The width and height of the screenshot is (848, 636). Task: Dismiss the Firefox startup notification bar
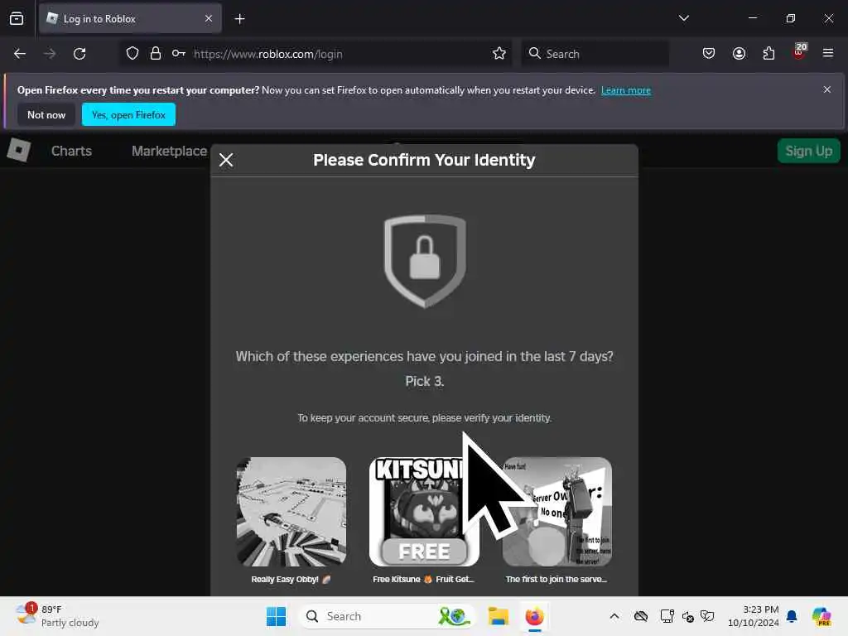(827, 89)
